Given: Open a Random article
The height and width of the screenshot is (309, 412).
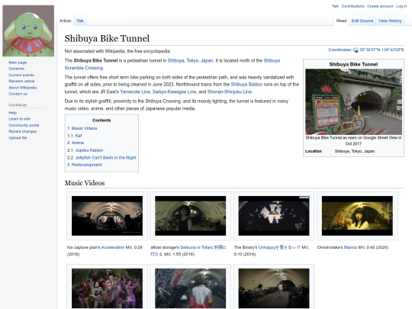Looking at the screenshot, I should point(21,81).
